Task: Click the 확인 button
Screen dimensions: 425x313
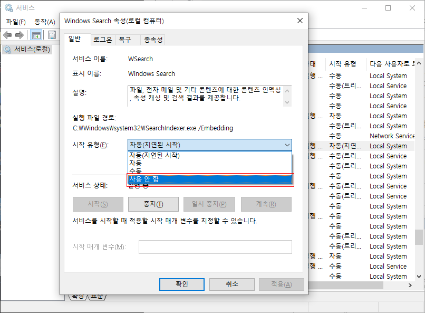Action: click(x=181, y=284)
